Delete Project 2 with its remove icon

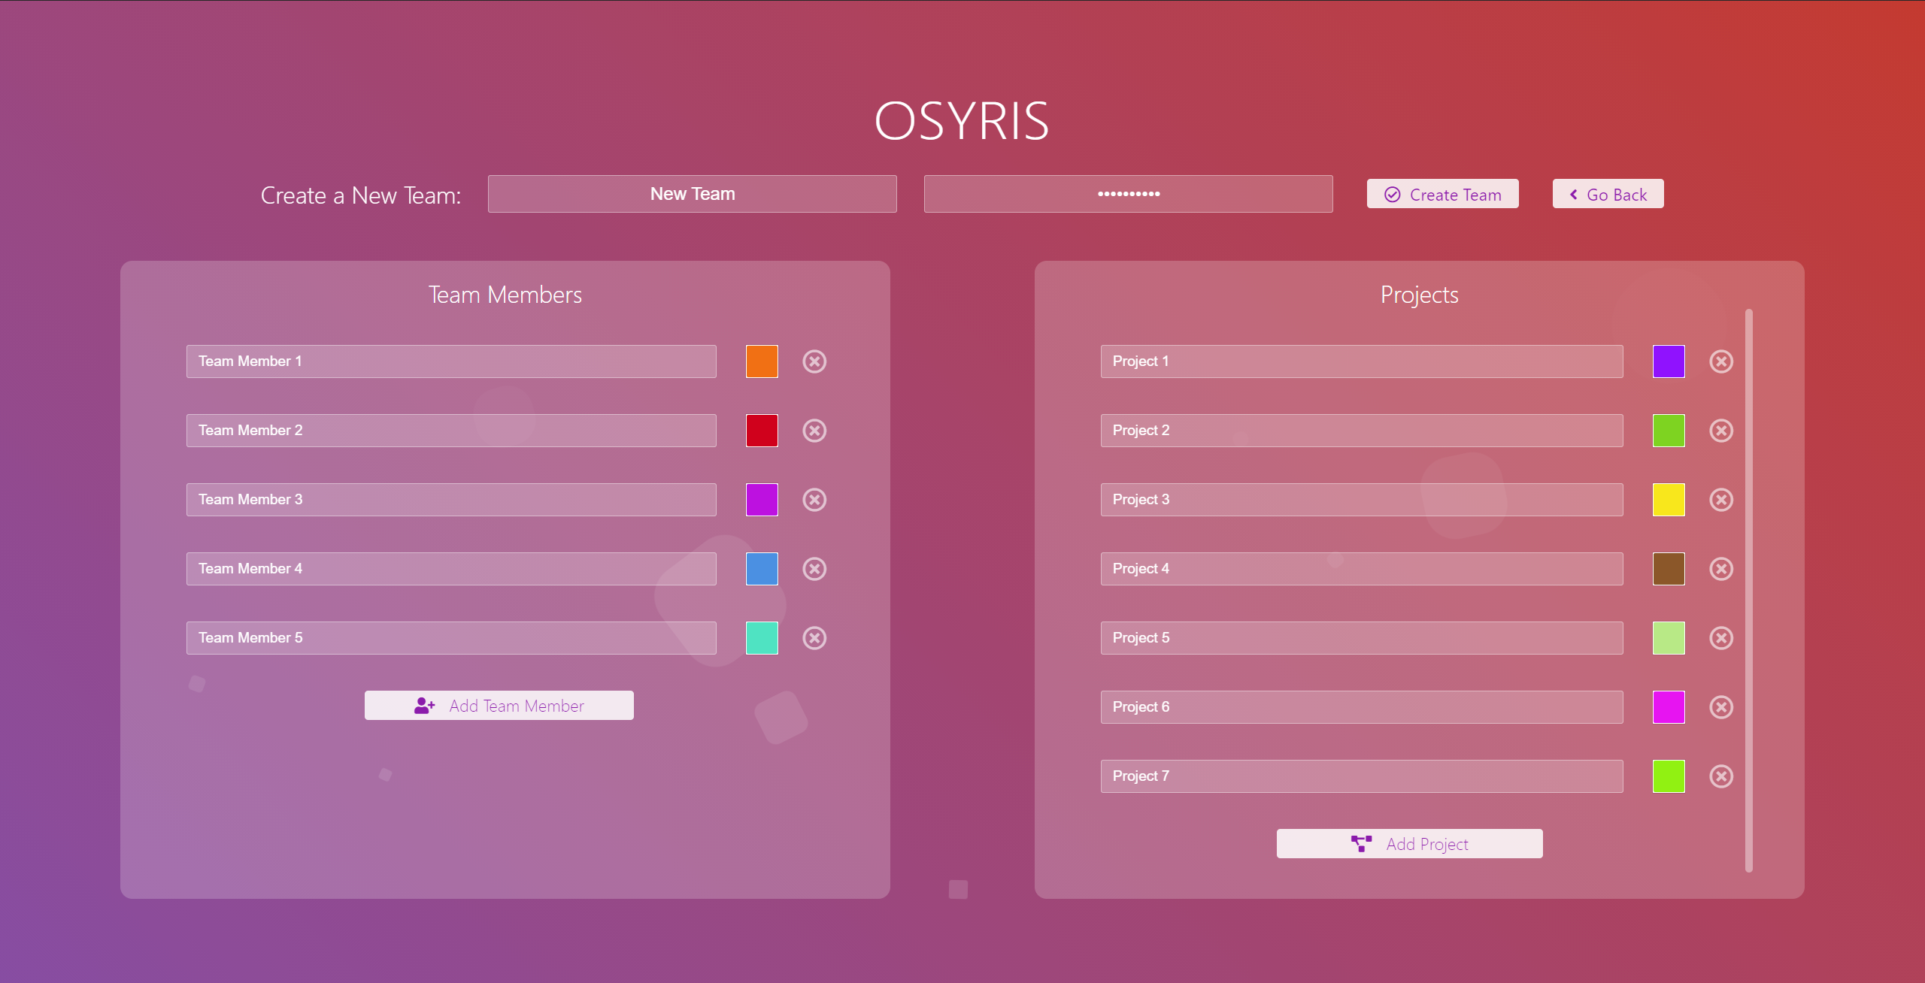pos(1722,430)
